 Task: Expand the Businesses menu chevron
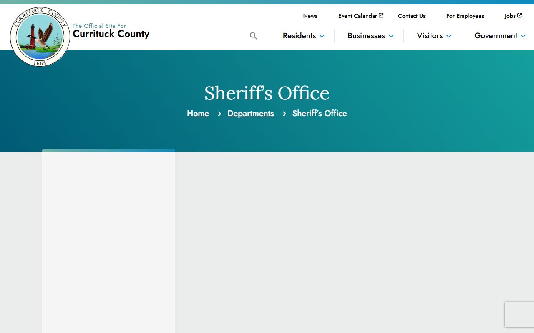(x=391, y=36)
